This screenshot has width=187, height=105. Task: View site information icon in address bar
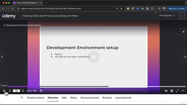click(x=18, y=8)
